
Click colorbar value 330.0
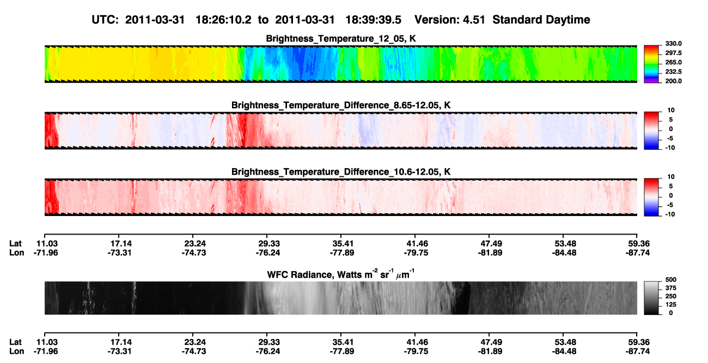pos(673,44)
